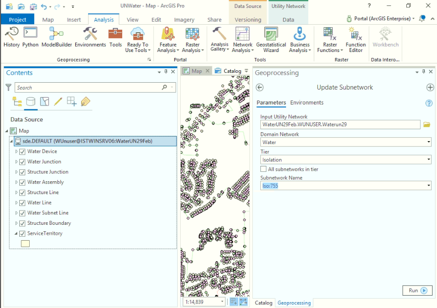Image resolution: width=437 pixels, height=308 pixels.
Task: Select List By Data Source view
Action: tap(31, 102)
